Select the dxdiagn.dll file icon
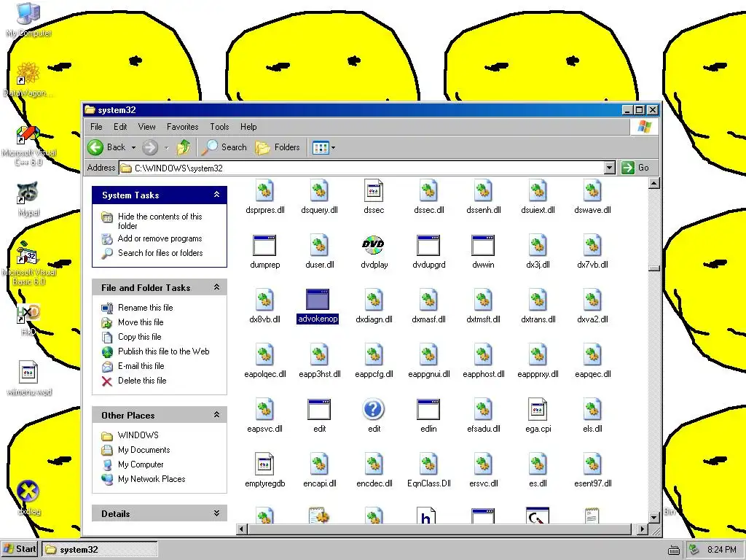This screenshot has width=746, height=560. pos(374,300)
